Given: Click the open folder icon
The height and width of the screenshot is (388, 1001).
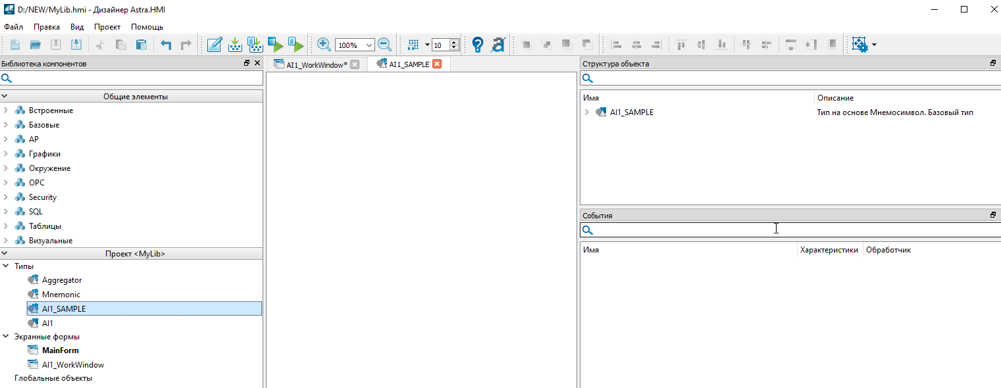Looking at the screenshot, I should (x=36, y=45).
